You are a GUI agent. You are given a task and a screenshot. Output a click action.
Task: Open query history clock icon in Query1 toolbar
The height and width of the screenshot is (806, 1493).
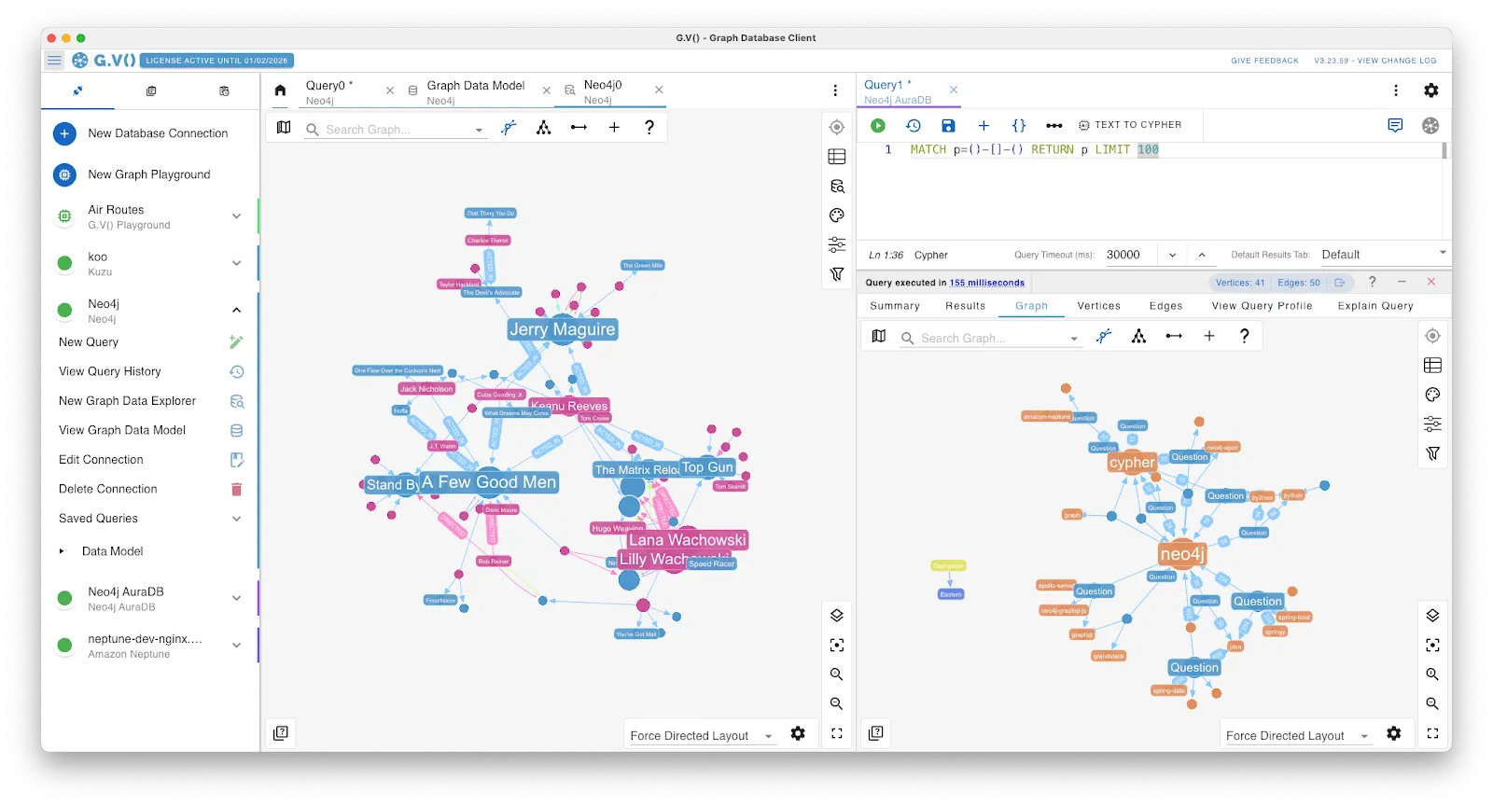(914, 125)
